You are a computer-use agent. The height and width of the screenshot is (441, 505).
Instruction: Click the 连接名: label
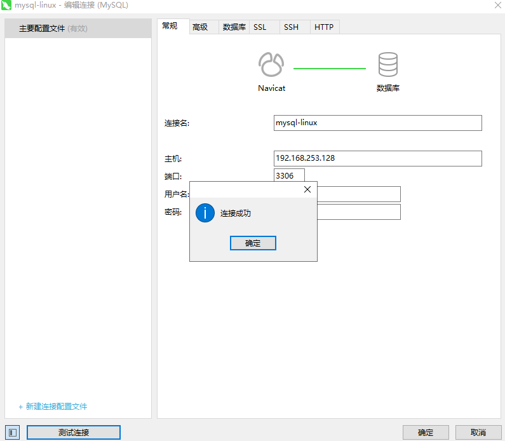tap(177, 123)
